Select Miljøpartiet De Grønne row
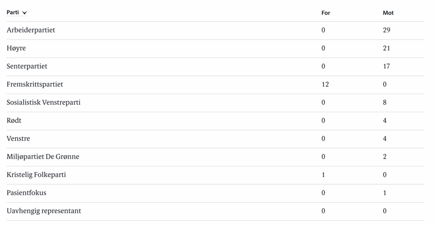 point(215,157)
